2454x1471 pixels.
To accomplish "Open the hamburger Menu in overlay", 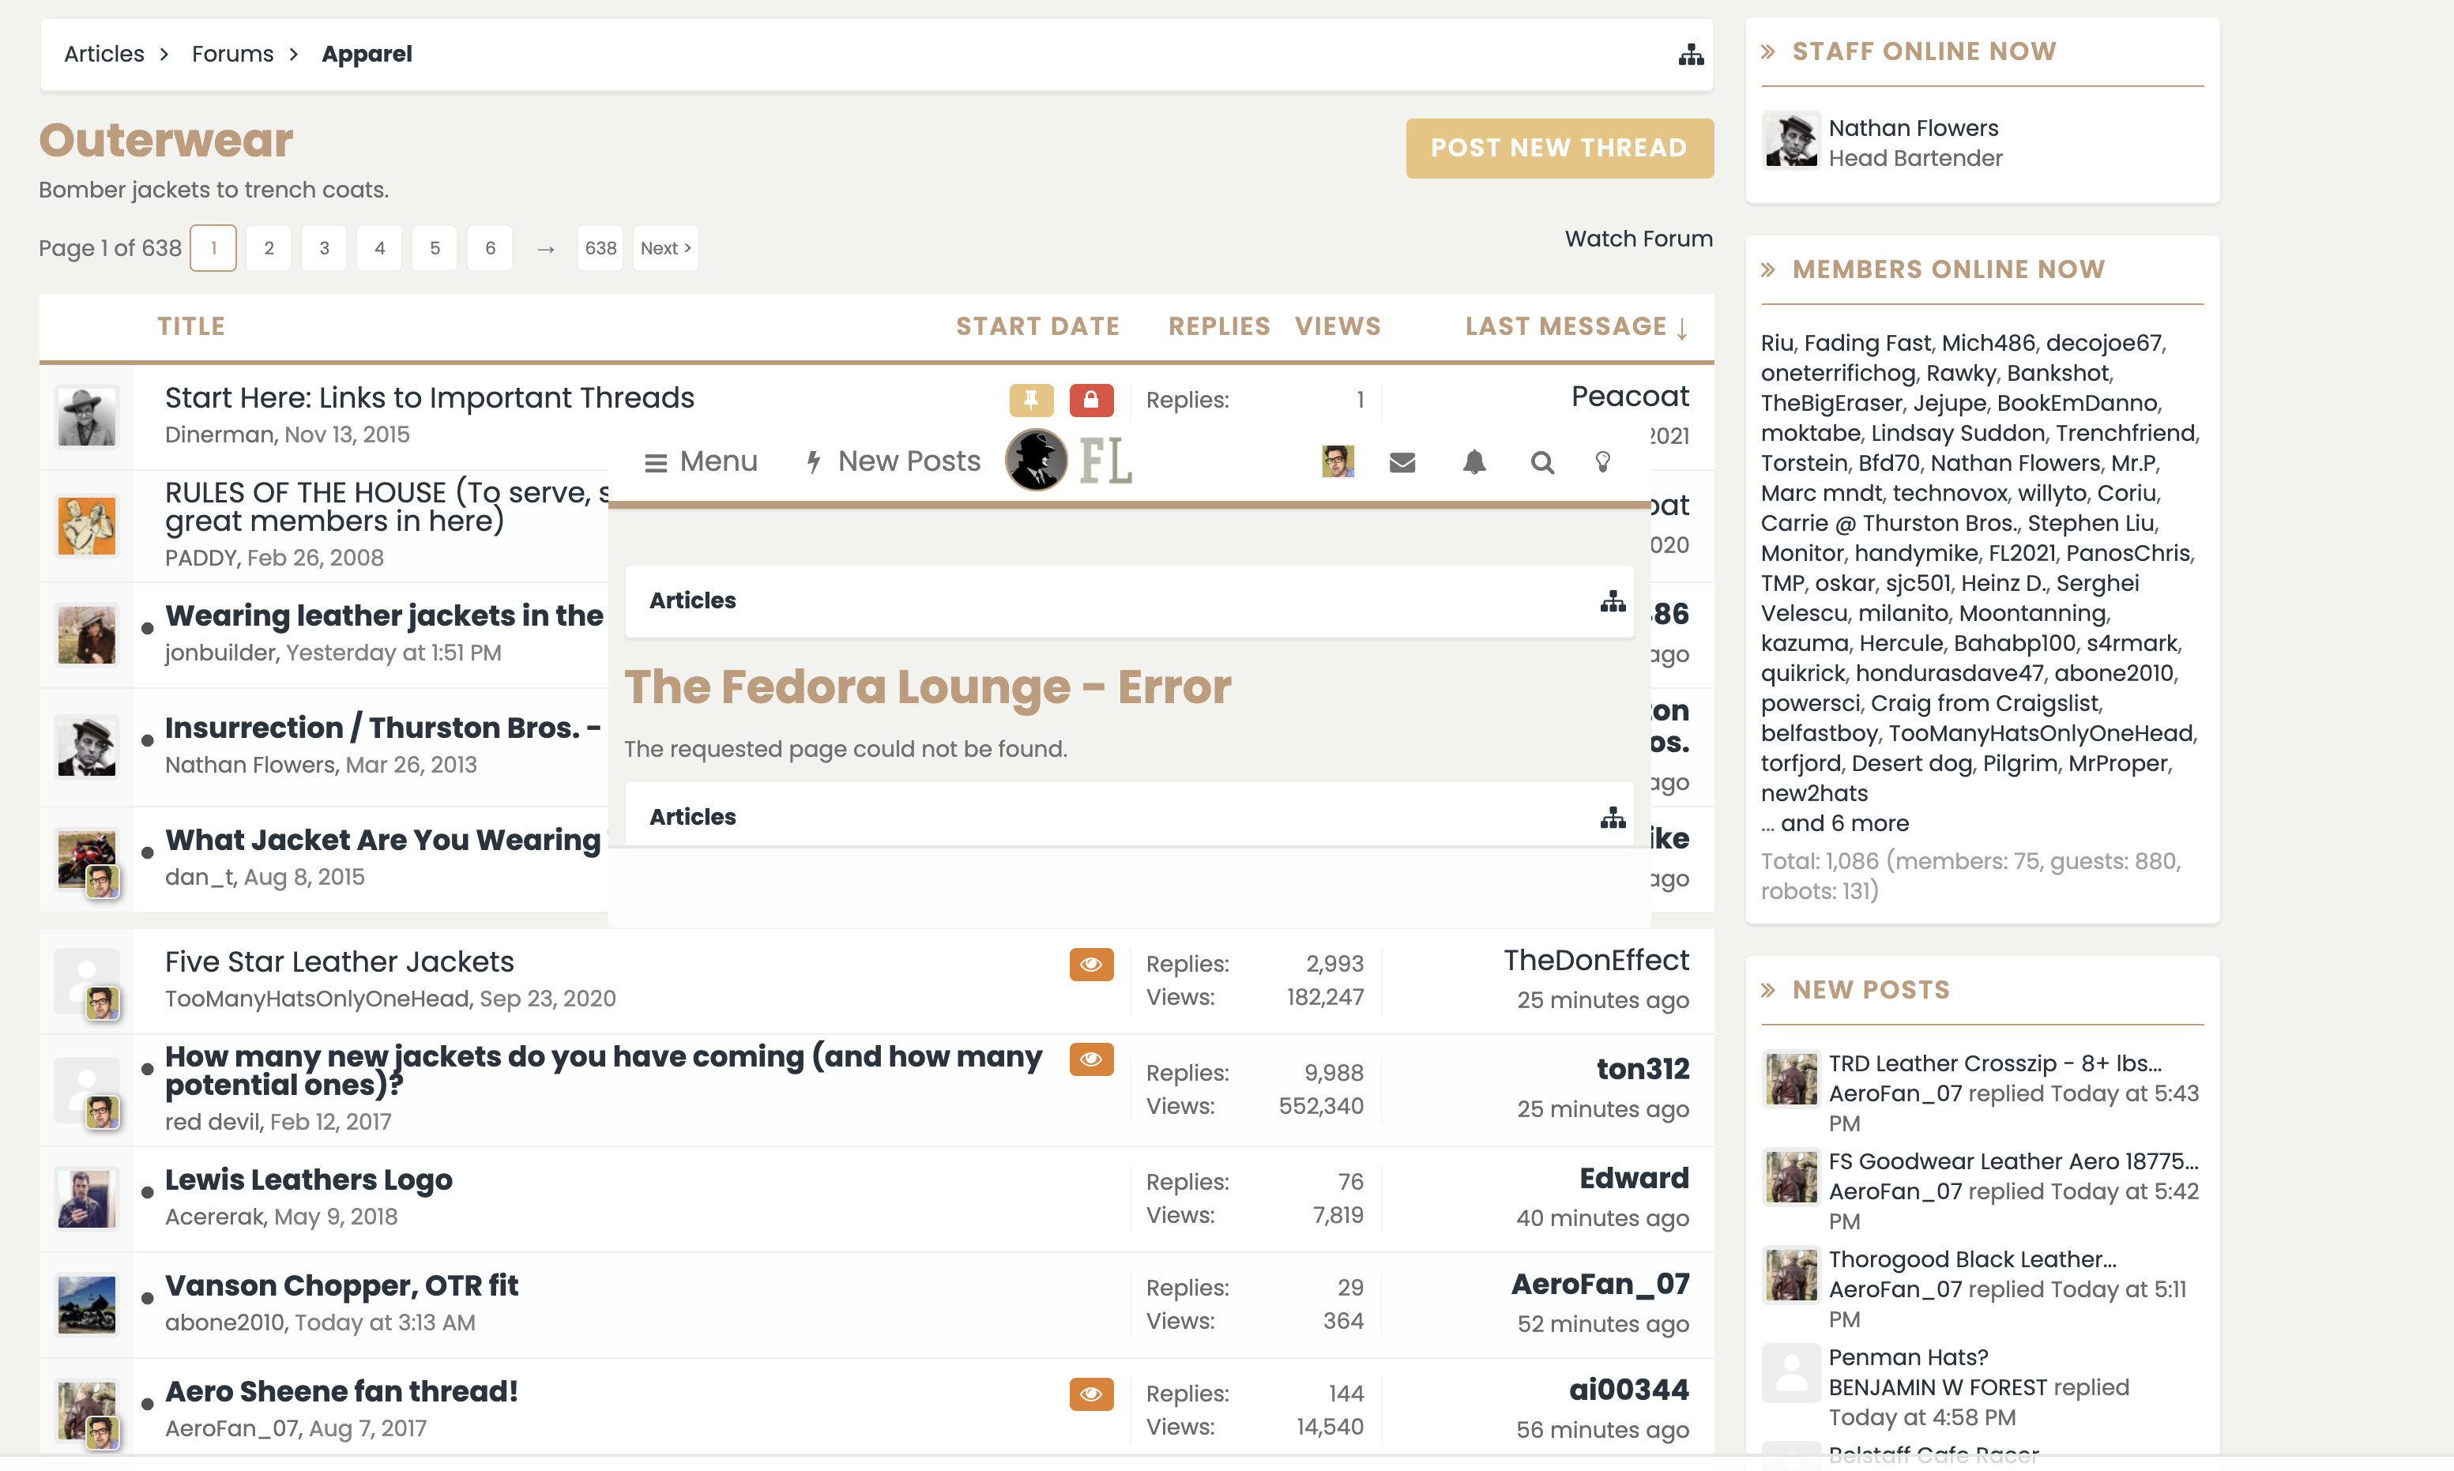I will 701,462.
